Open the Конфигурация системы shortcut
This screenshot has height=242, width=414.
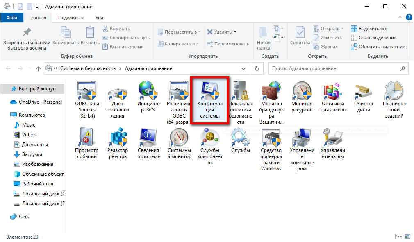(210, 100)
